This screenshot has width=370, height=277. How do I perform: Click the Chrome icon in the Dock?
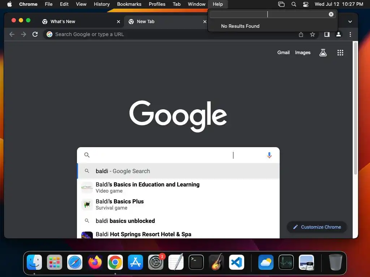115,262
